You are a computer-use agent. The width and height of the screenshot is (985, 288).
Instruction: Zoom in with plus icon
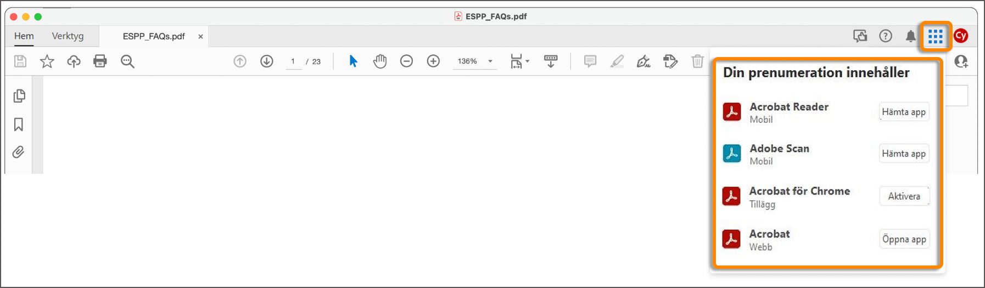pyautogui.click(x=433, y=61)
